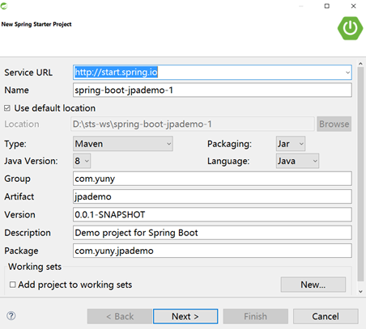366x329 pixels.
Task: Click the Spring leaf window icon
Action: [x=4, y=6]
